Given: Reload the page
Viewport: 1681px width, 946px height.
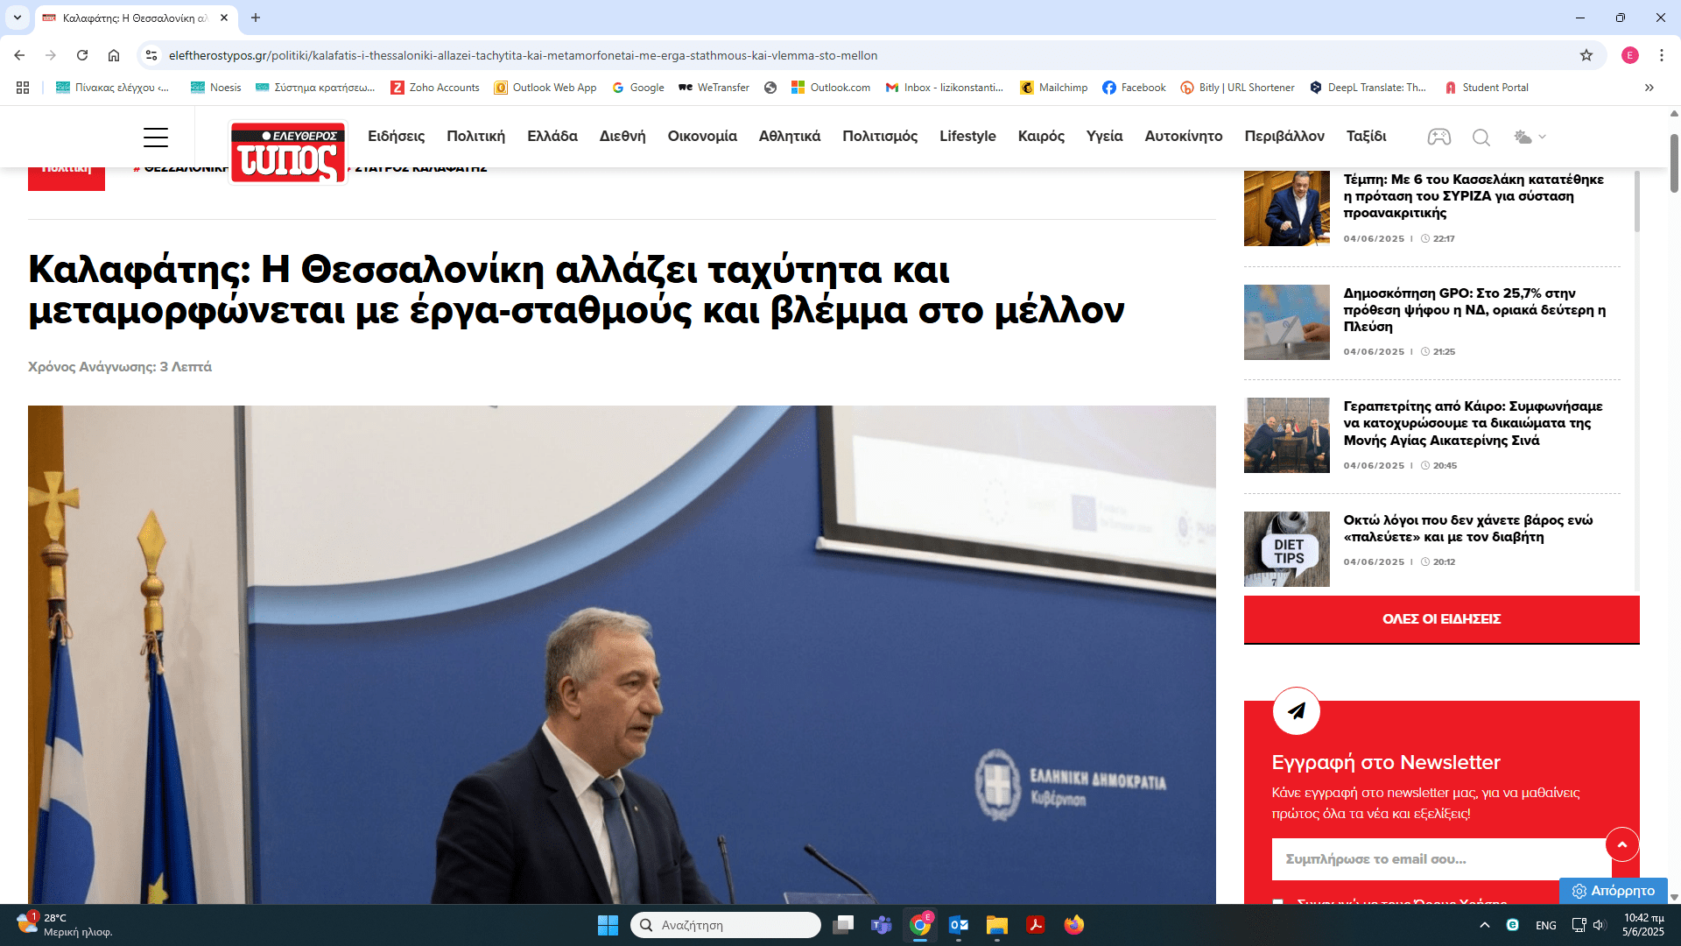Looking at the screenshot, I should tap(82, 55).
